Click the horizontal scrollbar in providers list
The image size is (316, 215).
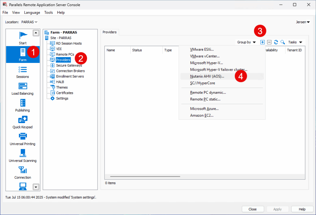tap(145, 176)
